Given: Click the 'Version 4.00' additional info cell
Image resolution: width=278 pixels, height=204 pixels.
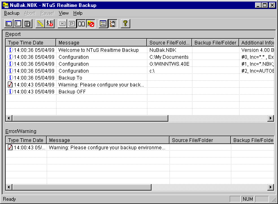Looking at the screenshot, I should pyautogui.click(x=258, y=50).
